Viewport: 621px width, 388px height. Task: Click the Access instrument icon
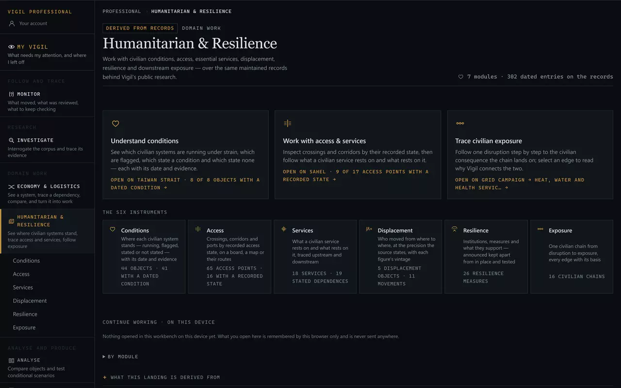[198, 229]
